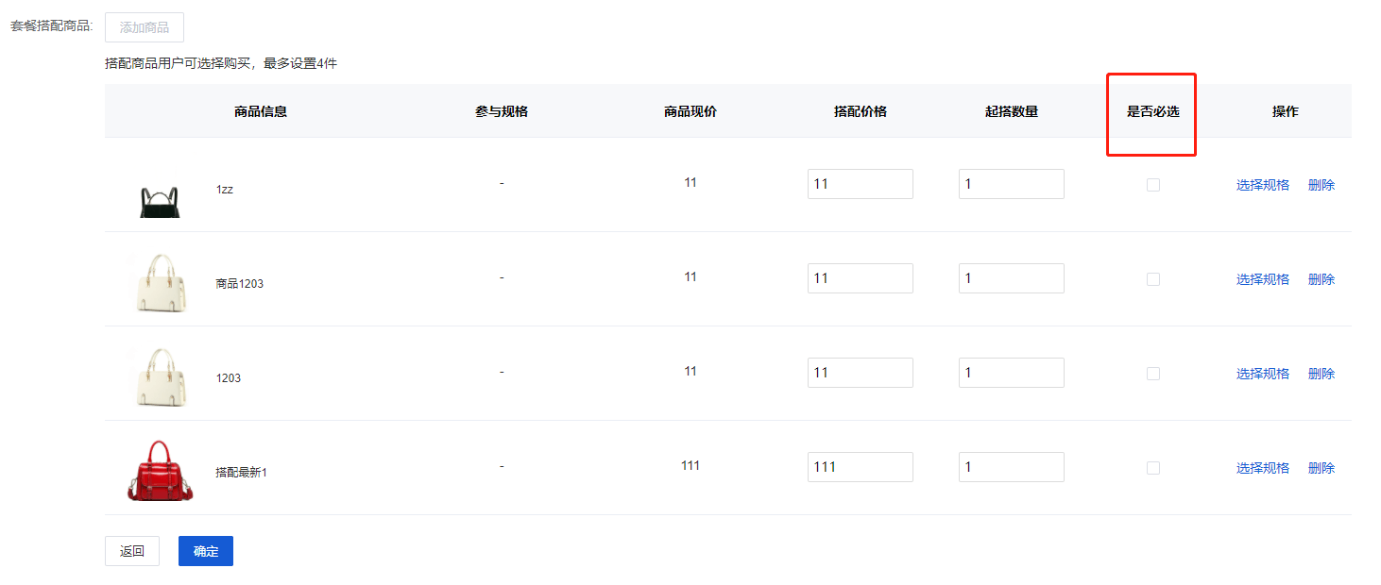Focus the 搭配价格 field in the 1203 row
The height and width of the screenshot is (585, 1381).
861,373
